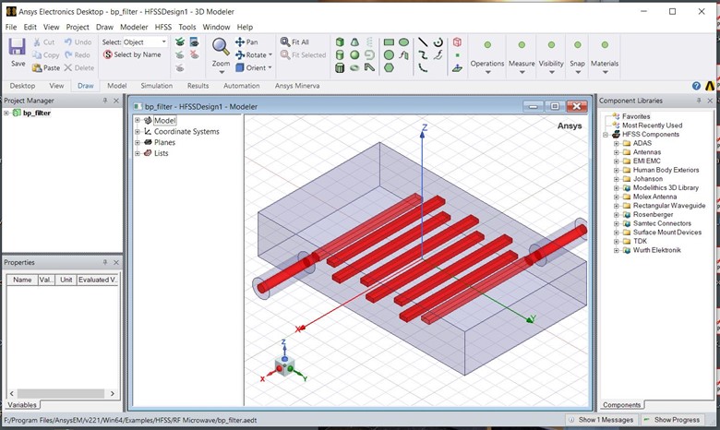720x430 pixels.
Task: Click the Select by Name icon
Action: coord(107,54)
